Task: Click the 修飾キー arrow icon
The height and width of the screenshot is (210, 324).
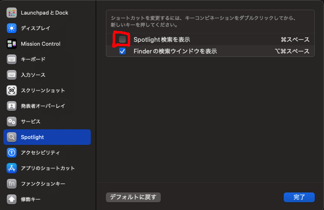Action: [x=12, y=199]
